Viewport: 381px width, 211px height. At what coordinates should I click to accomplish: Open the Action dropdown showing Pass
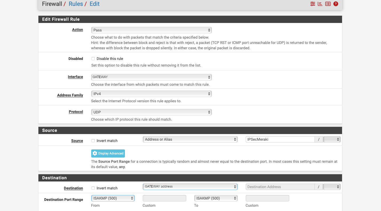point(151,30)
